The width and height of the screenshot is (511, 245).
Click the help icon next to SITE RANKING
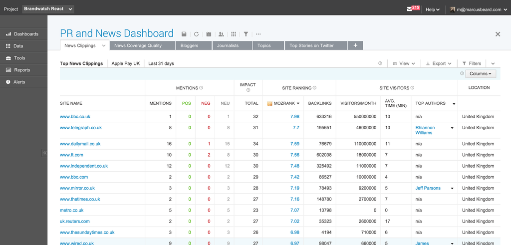314,88
